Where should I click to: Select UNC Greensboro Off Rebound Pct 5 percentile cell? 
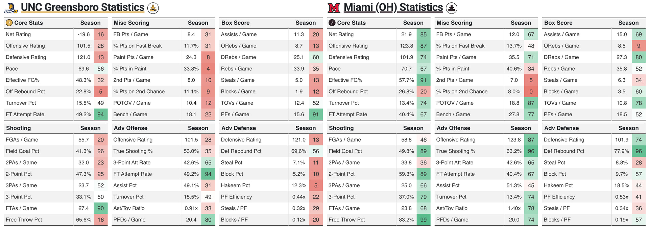tap(101, 92)
